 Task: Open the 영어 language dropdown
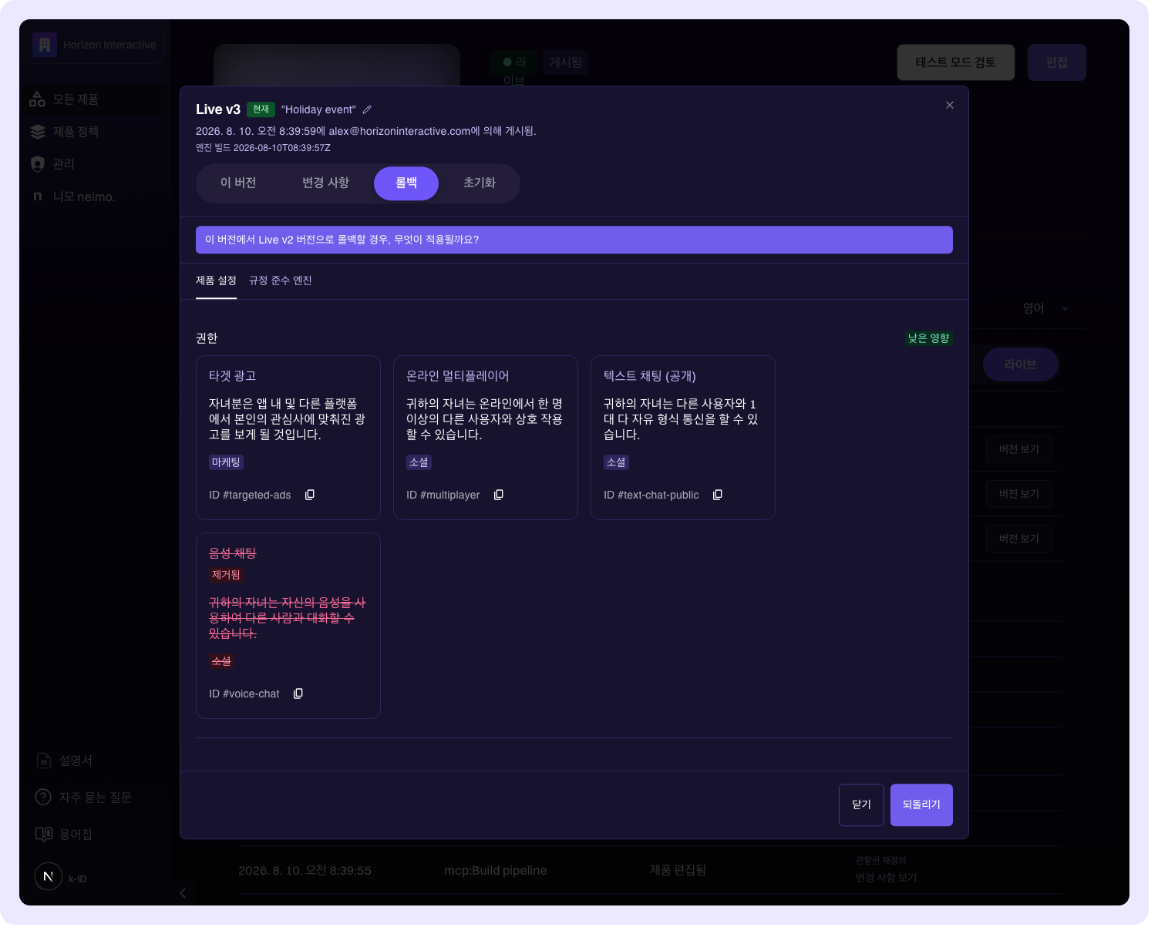point(1045,308)
